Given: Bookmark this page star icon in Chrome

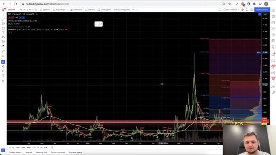Looking at the screenshot, I should pyautogui.click(x=229, y=4).
